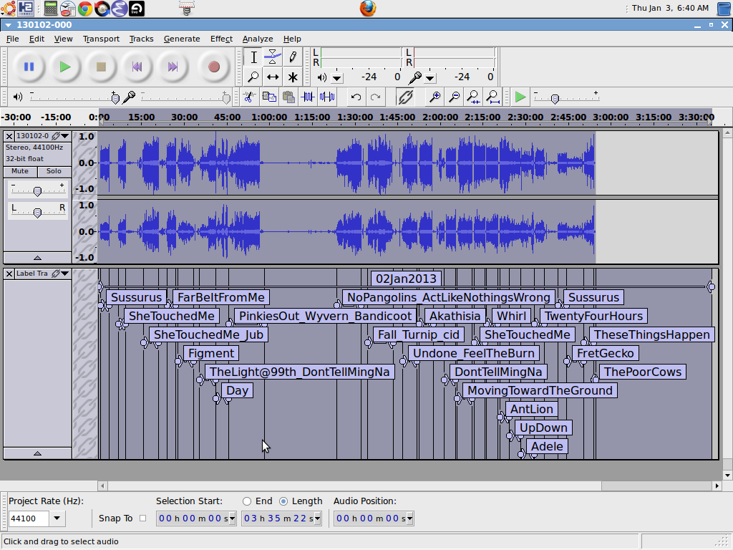
Task: Click the Undo arrow icon
Action: [356, 97]
